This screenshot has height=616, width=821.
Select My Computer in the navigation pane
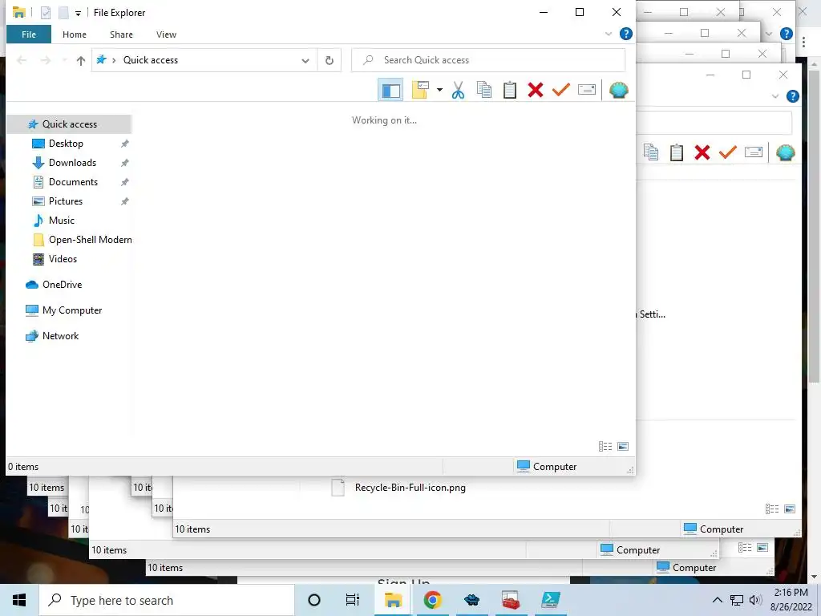(x=71, y=310)
